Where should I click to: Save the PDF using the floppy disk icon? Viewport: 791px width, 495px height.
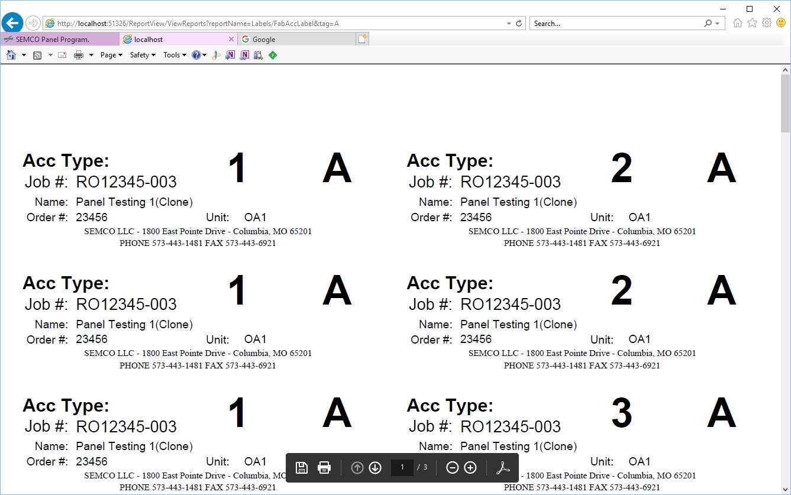tap(302, 468)
